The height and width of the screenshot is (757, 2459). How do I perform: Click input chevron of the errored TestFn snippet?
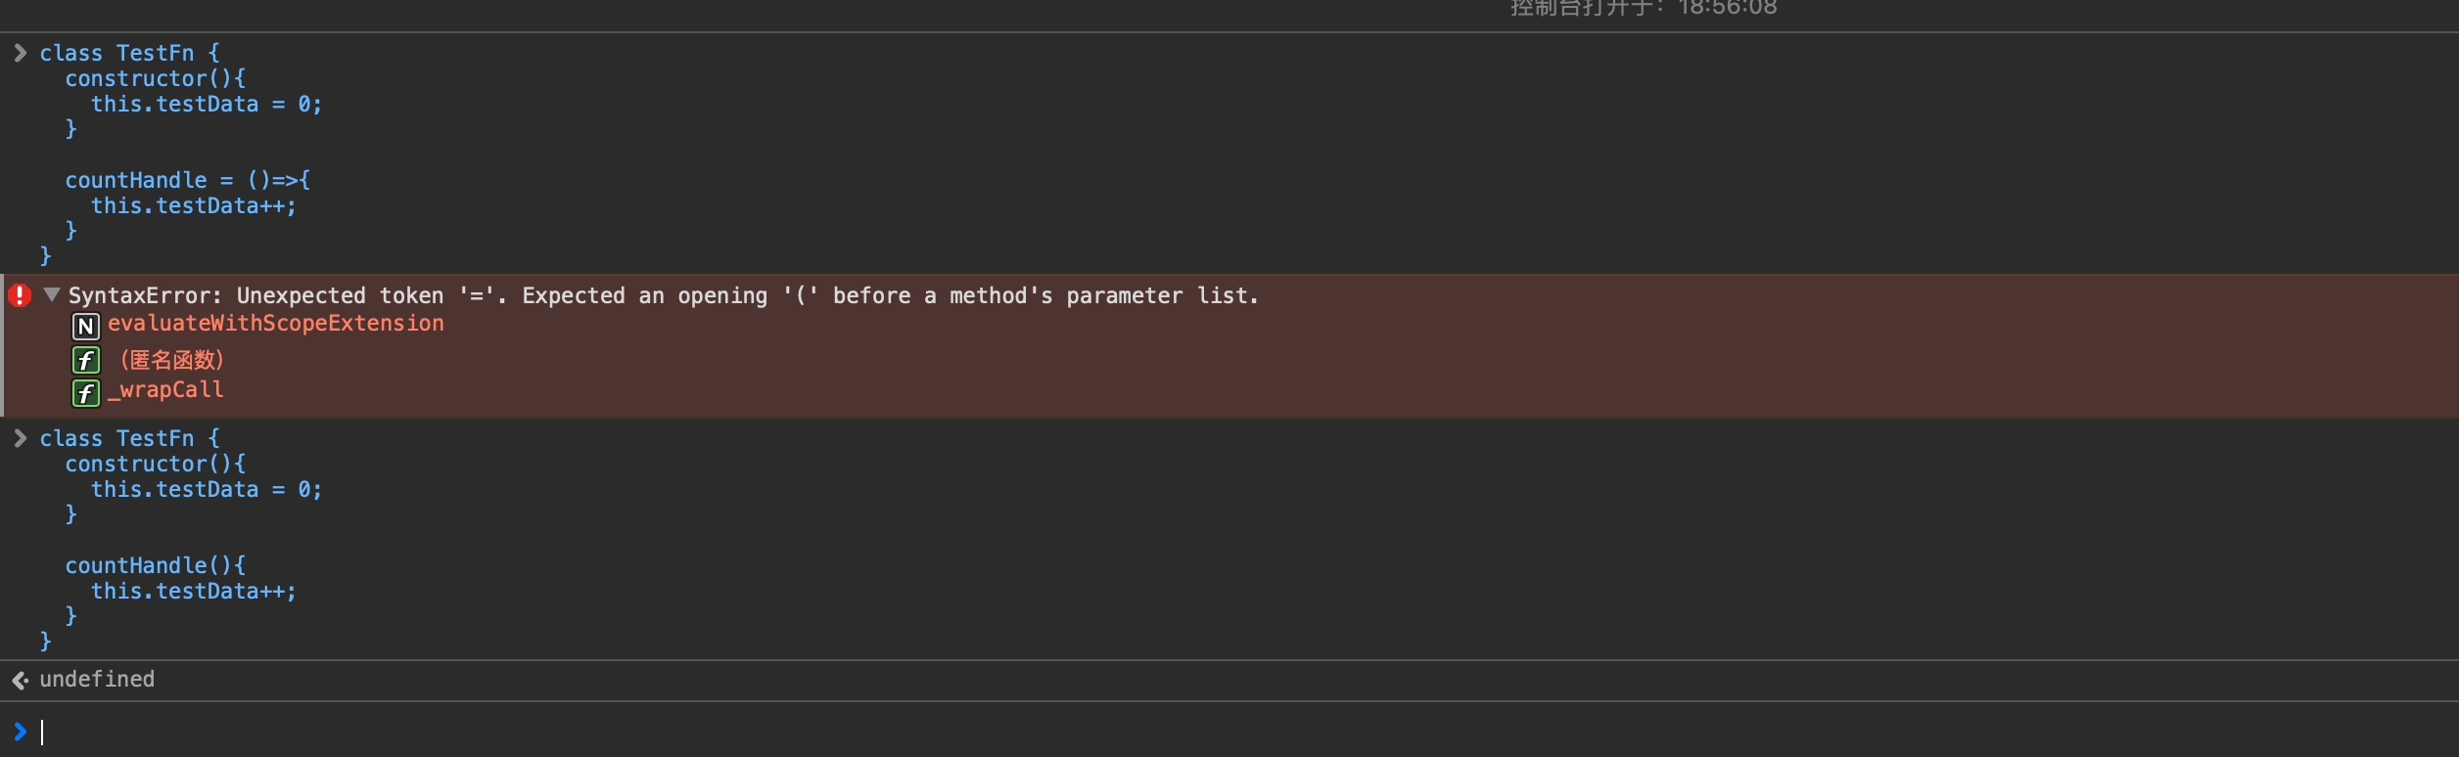pyautogui.click(x=20, y=53)
